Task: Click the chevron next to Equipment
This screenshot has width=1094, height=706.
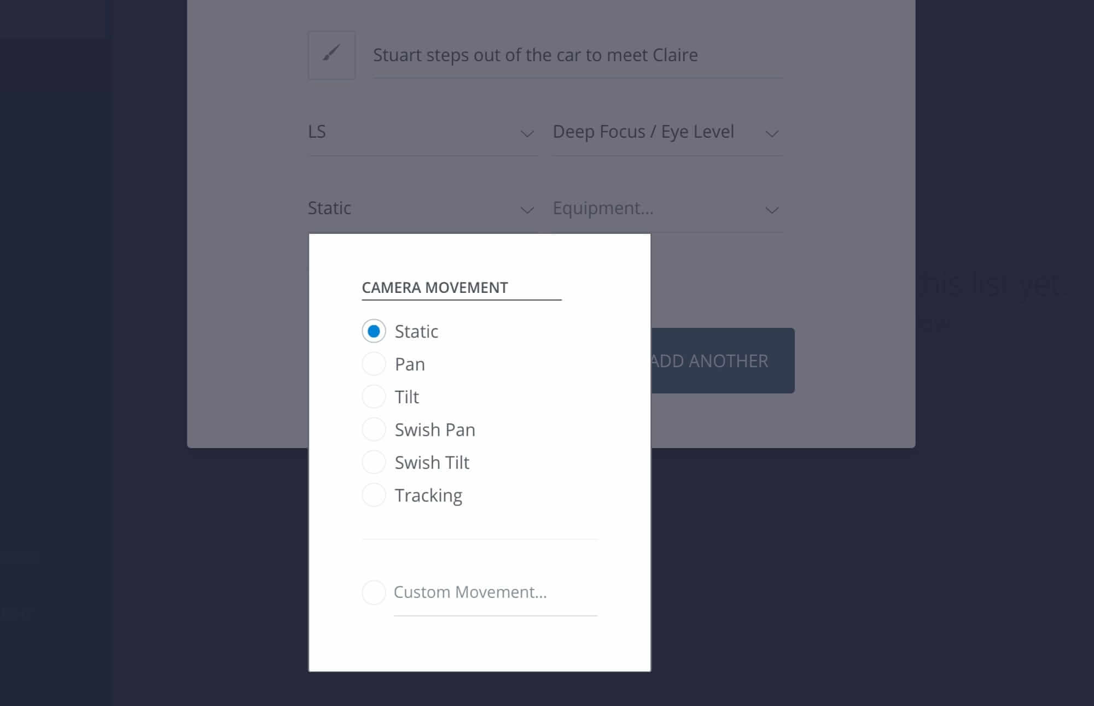Action: coord(772,210)
